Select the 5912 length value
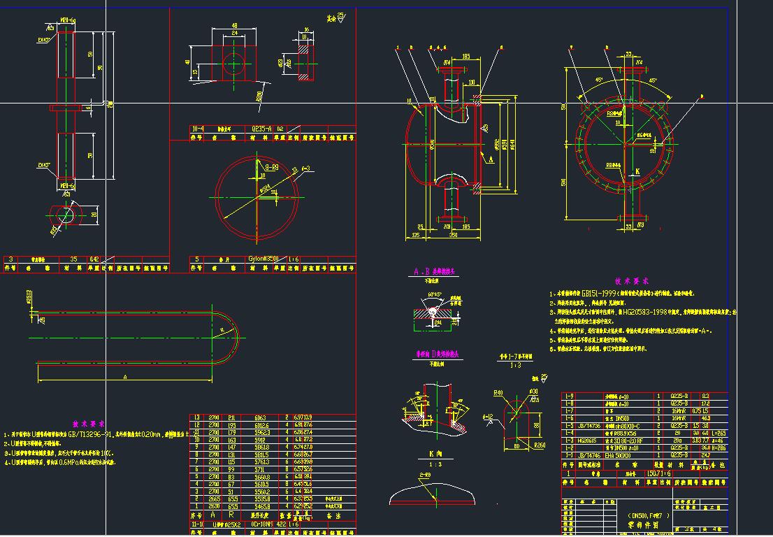Viewport: 773px width, 537px height. pos(260,440)
